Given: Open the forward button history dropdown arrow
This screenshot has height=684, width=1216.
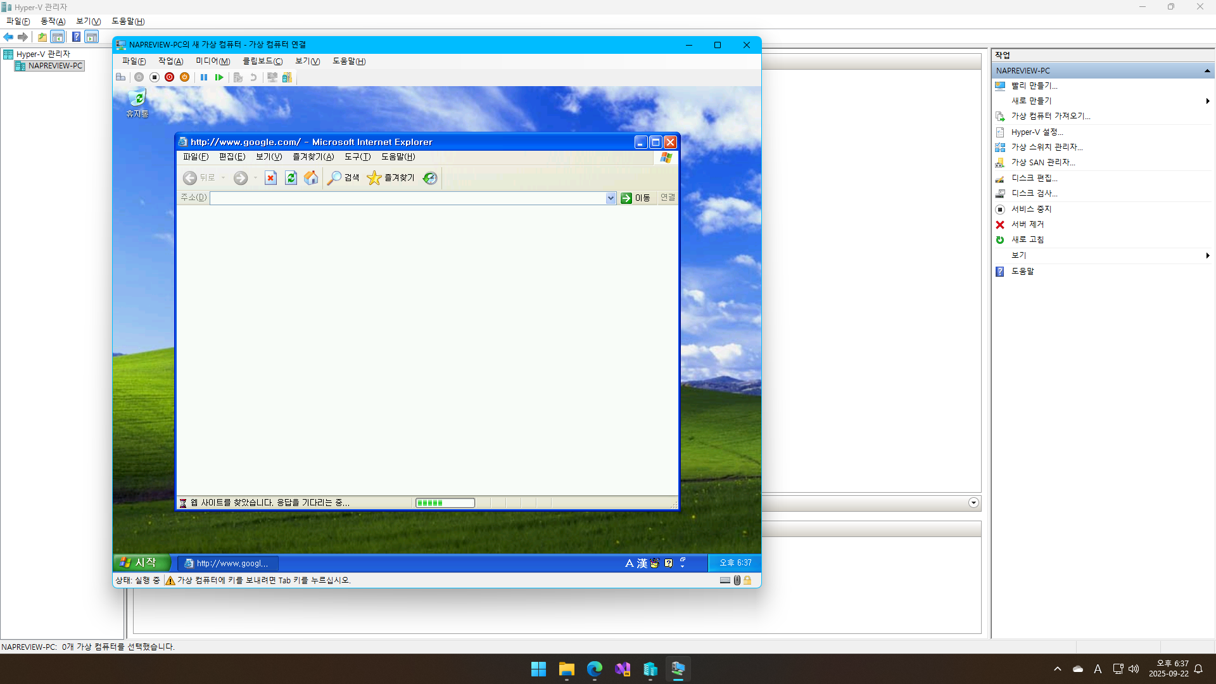Looking at the screenshot, I should pos(255,178).
